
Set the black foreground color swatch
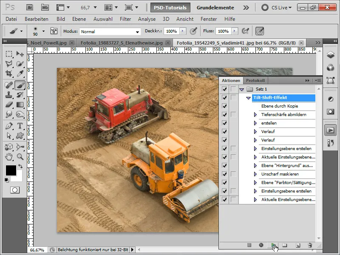[x=11, y=170]
